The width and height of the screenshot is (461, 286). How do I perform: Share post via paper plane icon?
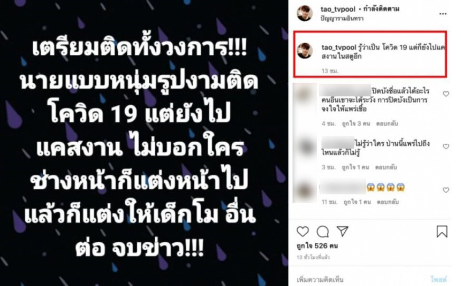click(343, 231)
